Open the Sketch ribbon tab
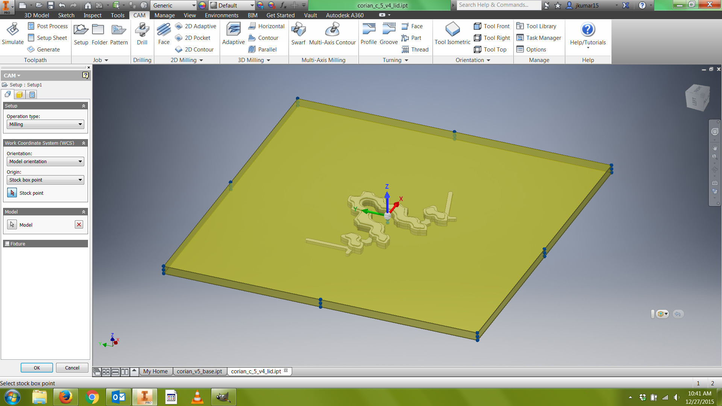Viewport: 722px width, 406px height. (x=66, y=15)
